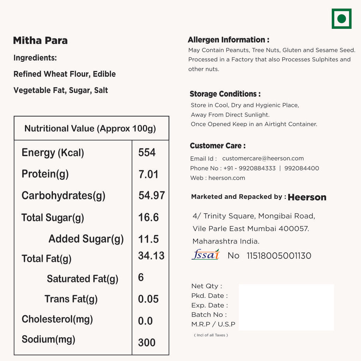Click the Sodium(mg) row label
This screenshot has height=361, width=361.
[49, 339]
